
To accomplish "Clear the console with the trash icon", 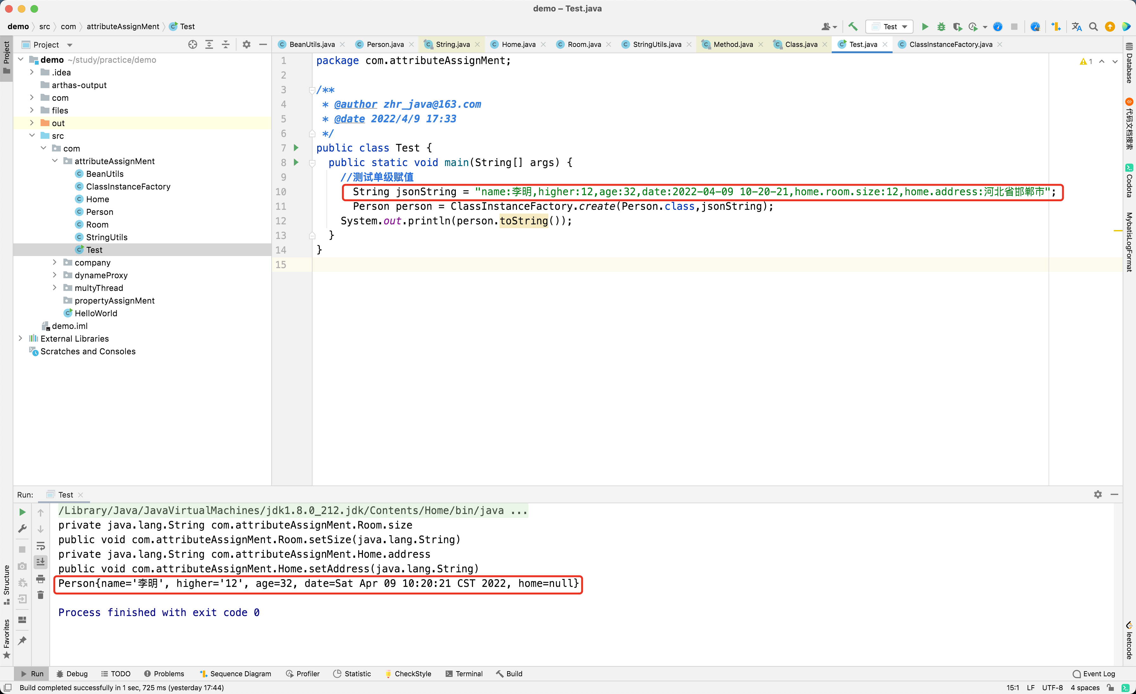I will (41, 595).
